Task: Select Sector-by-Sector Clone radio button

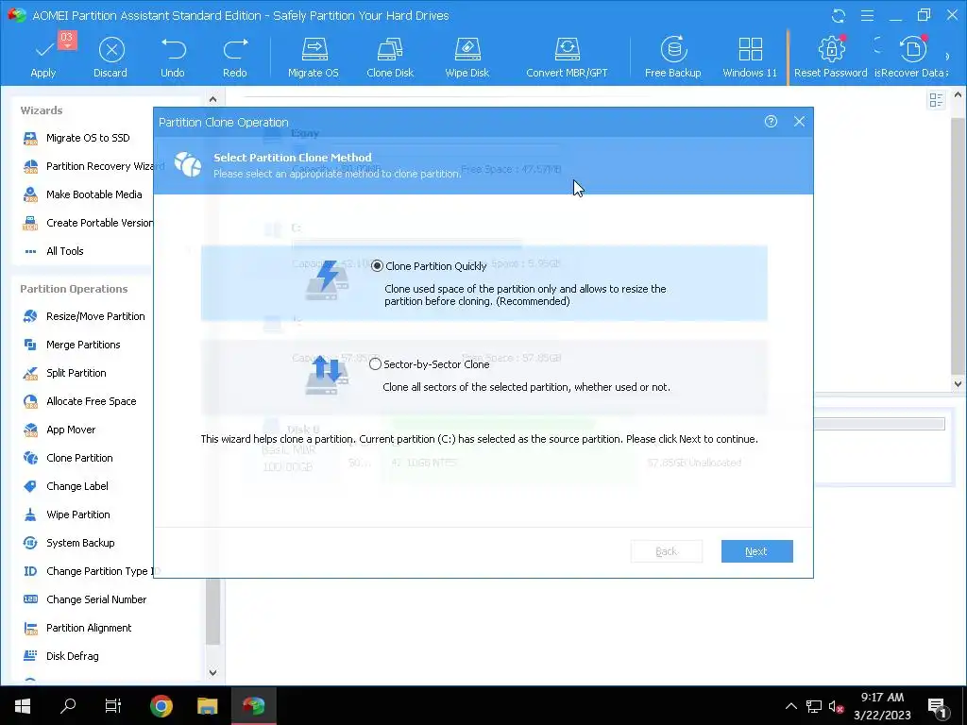Action: pyautogui.click(x=375, y=364)
